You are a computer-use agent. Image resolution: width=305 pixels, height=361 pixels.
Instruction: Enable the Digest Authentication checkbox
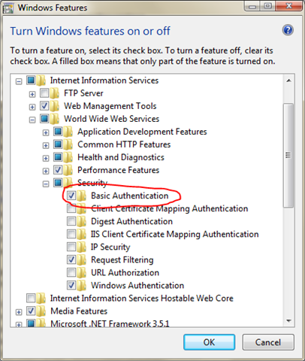[x=71, y=221]
